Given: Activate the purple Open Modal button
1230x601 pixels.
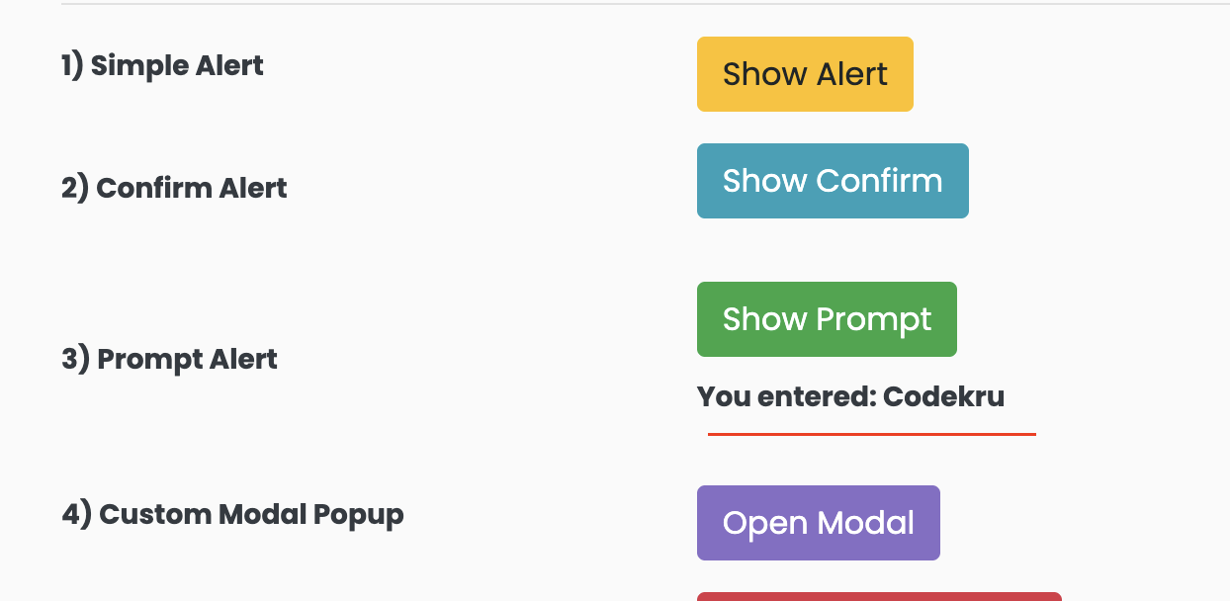Looking at the screenshot, I should pyautogui.click(x=818, y=523).
